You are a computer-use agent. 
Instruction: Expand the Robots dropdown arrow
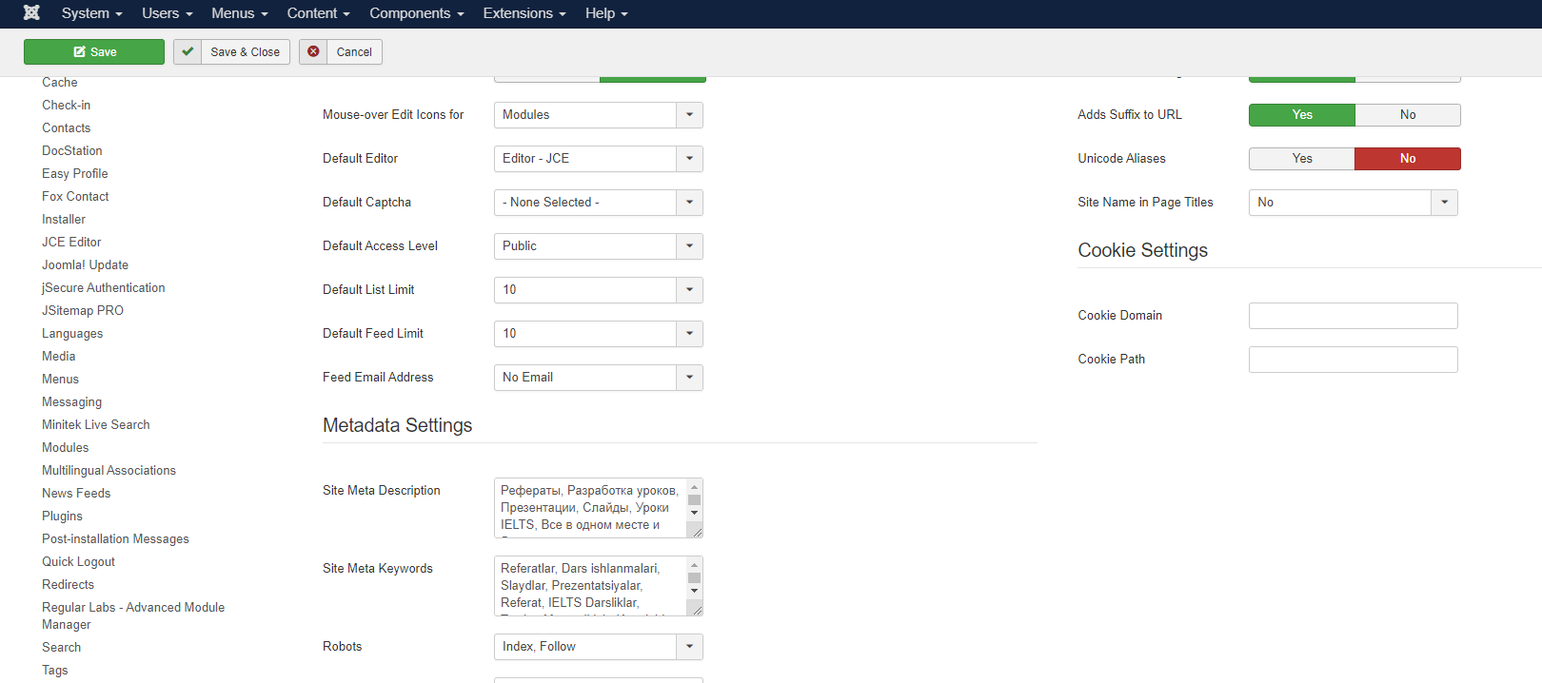click(x=689, y=647)
